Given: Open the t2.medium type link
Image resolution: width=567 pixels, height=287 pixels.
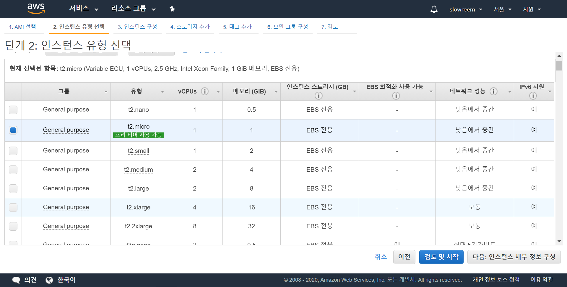Looking at the screenshot, I should (139, 170).
